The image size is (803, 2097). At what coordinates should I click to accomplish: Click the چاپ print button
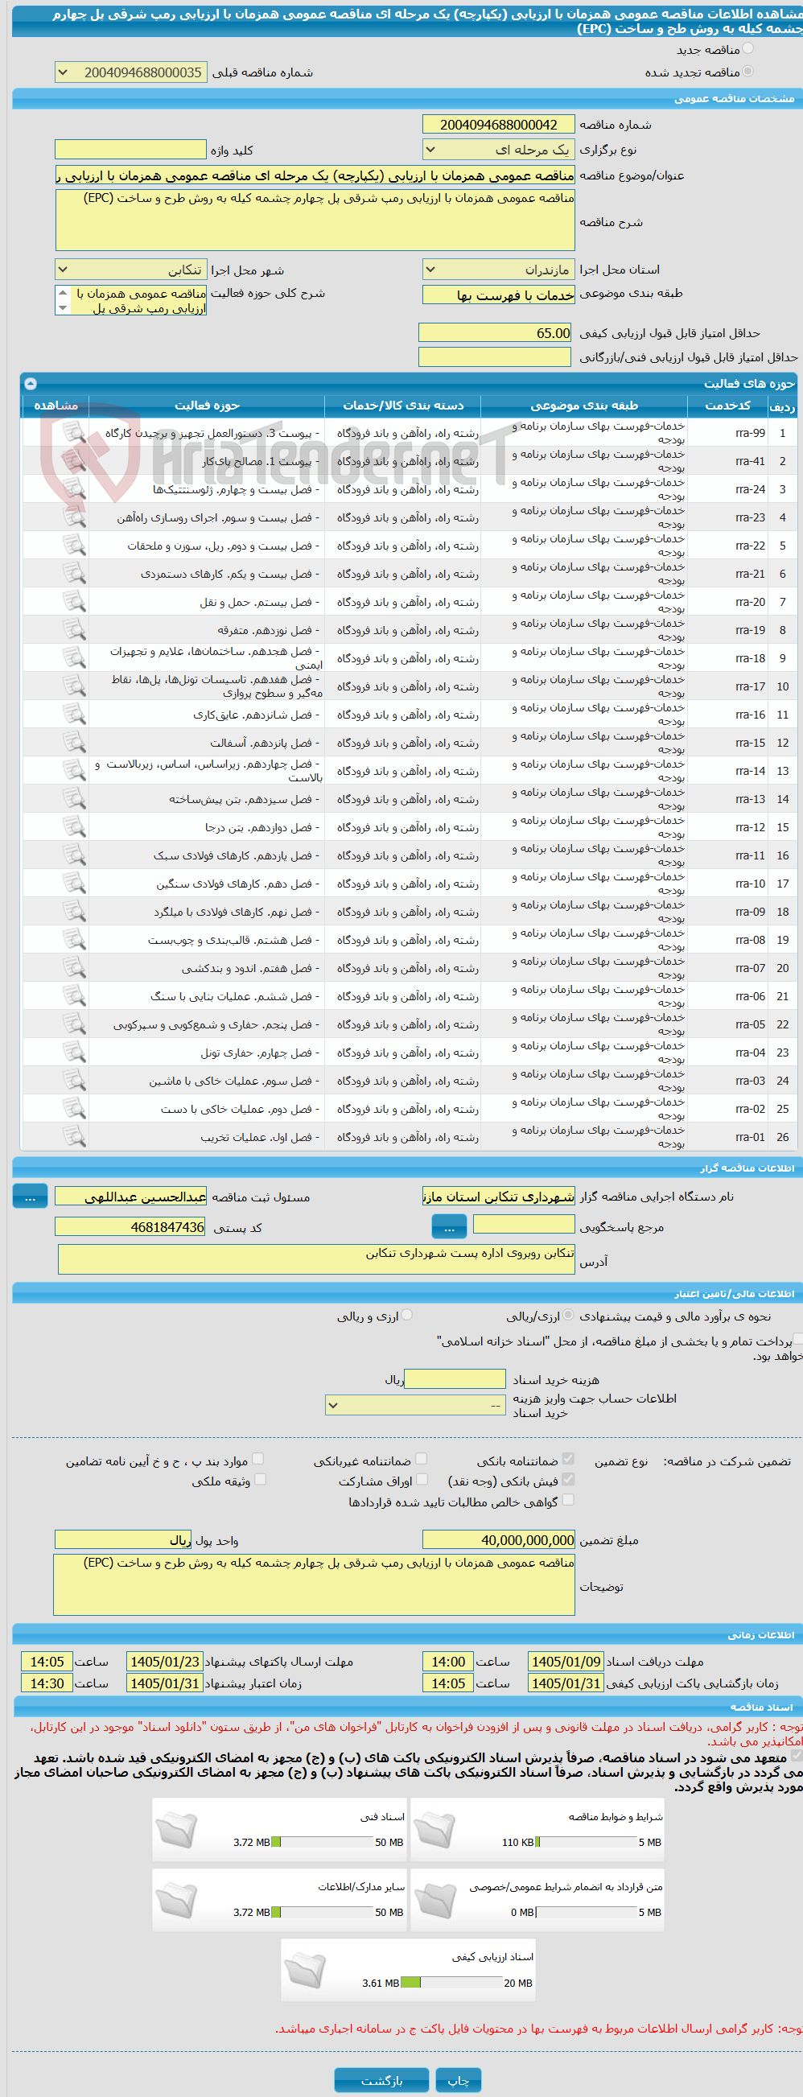point(458,2080)
